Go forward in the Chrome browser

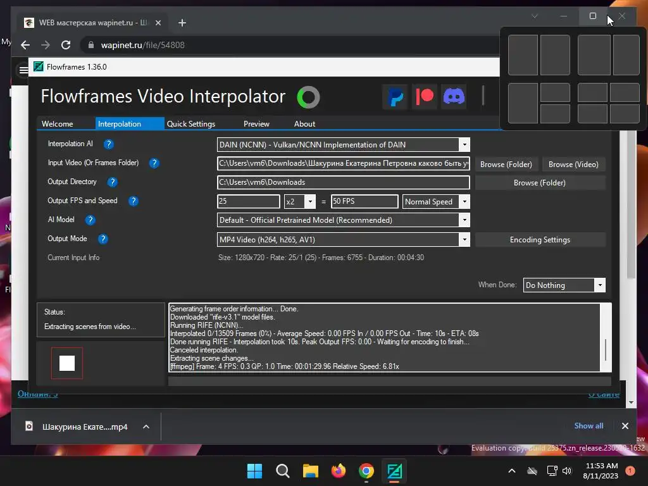tap(46, 45)
